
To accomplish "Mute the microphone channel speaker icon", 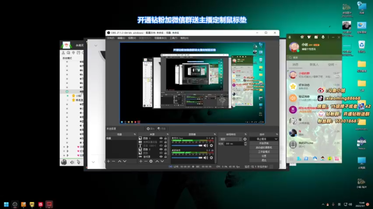I will click(206, 145).
